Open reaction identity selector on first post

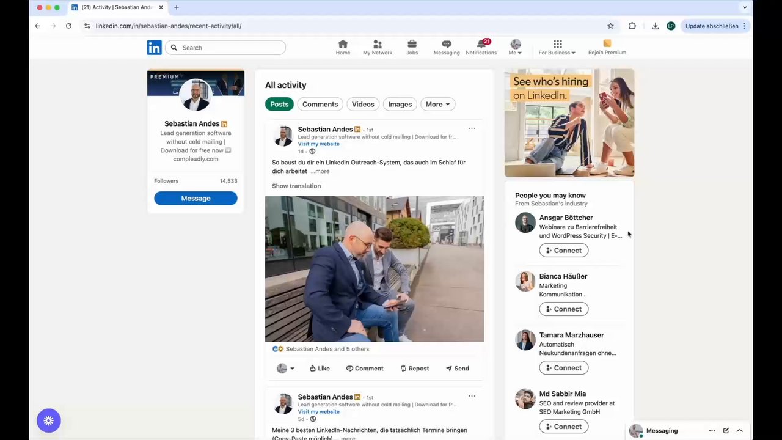(285, 369)
